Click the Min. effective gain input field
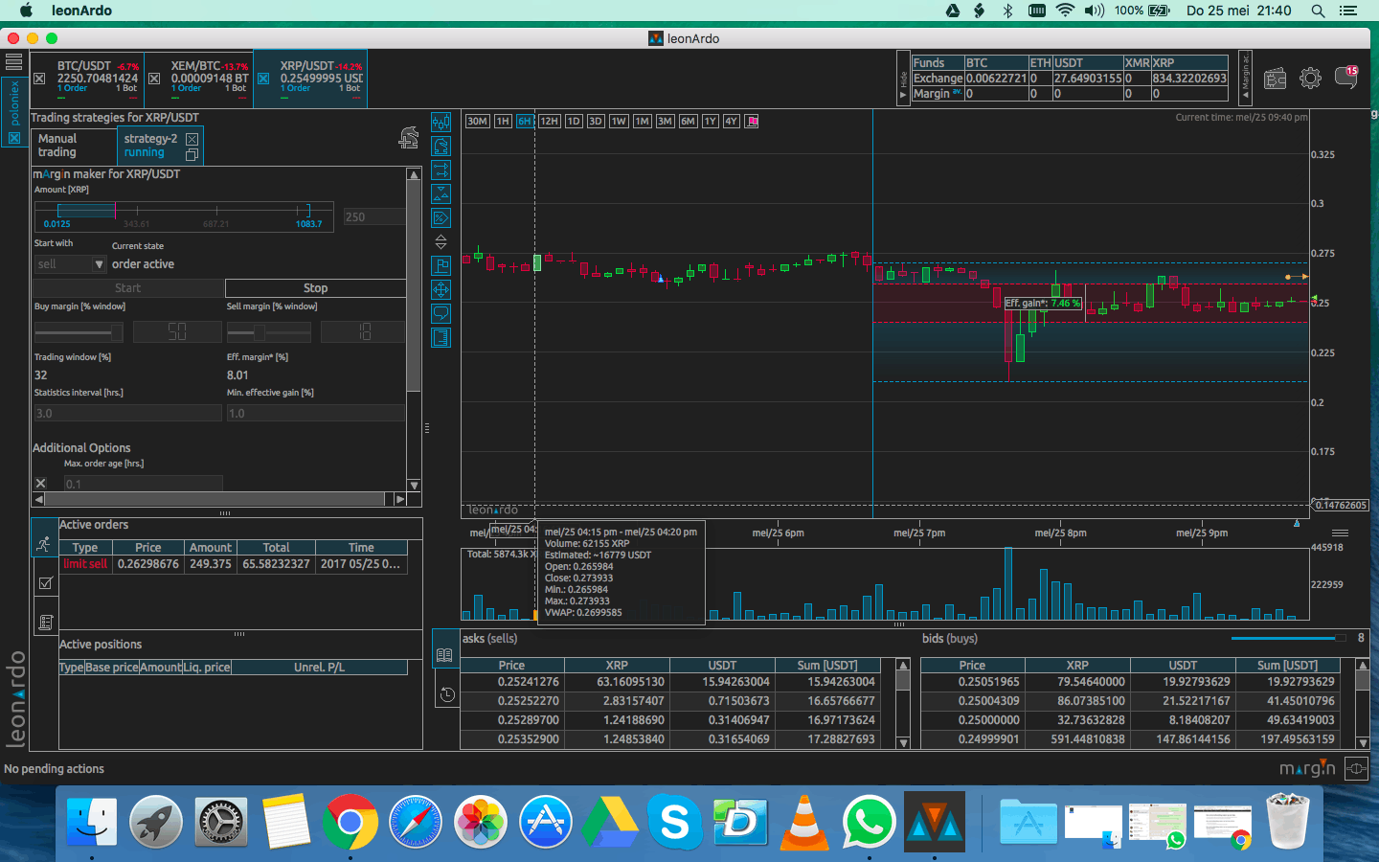The image size is (1379, 862). (315, 414)
